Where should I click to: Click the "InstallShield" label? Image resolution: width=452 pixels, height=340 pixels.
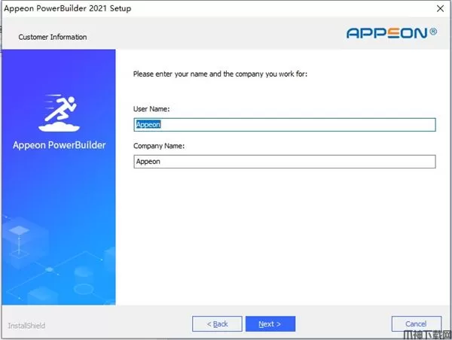click(x=26, y=326)
